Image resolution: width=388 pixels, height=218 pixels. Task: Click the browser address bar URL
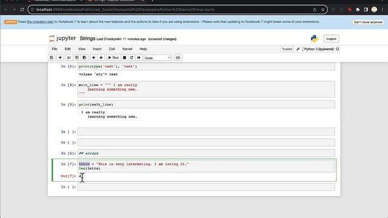click(125, 10)
